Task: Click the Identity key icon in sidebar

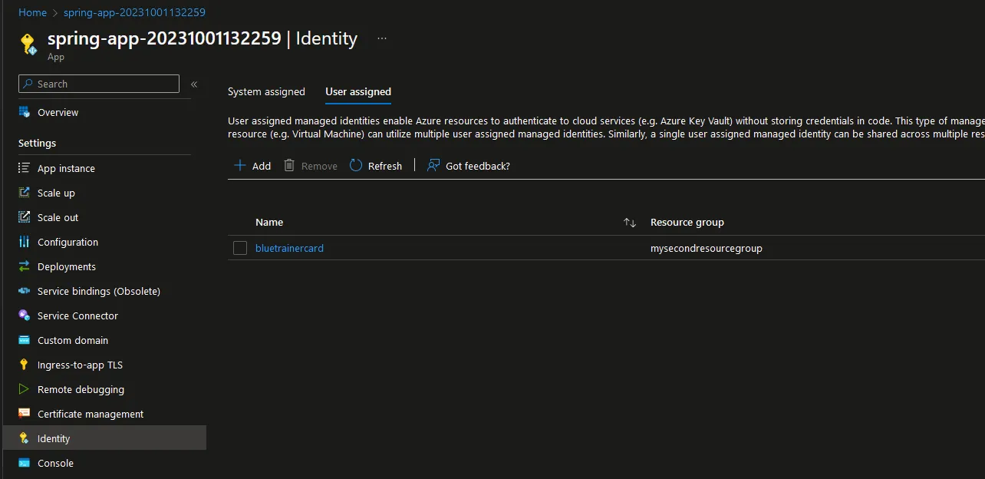Action: click(x=24, y=438)
